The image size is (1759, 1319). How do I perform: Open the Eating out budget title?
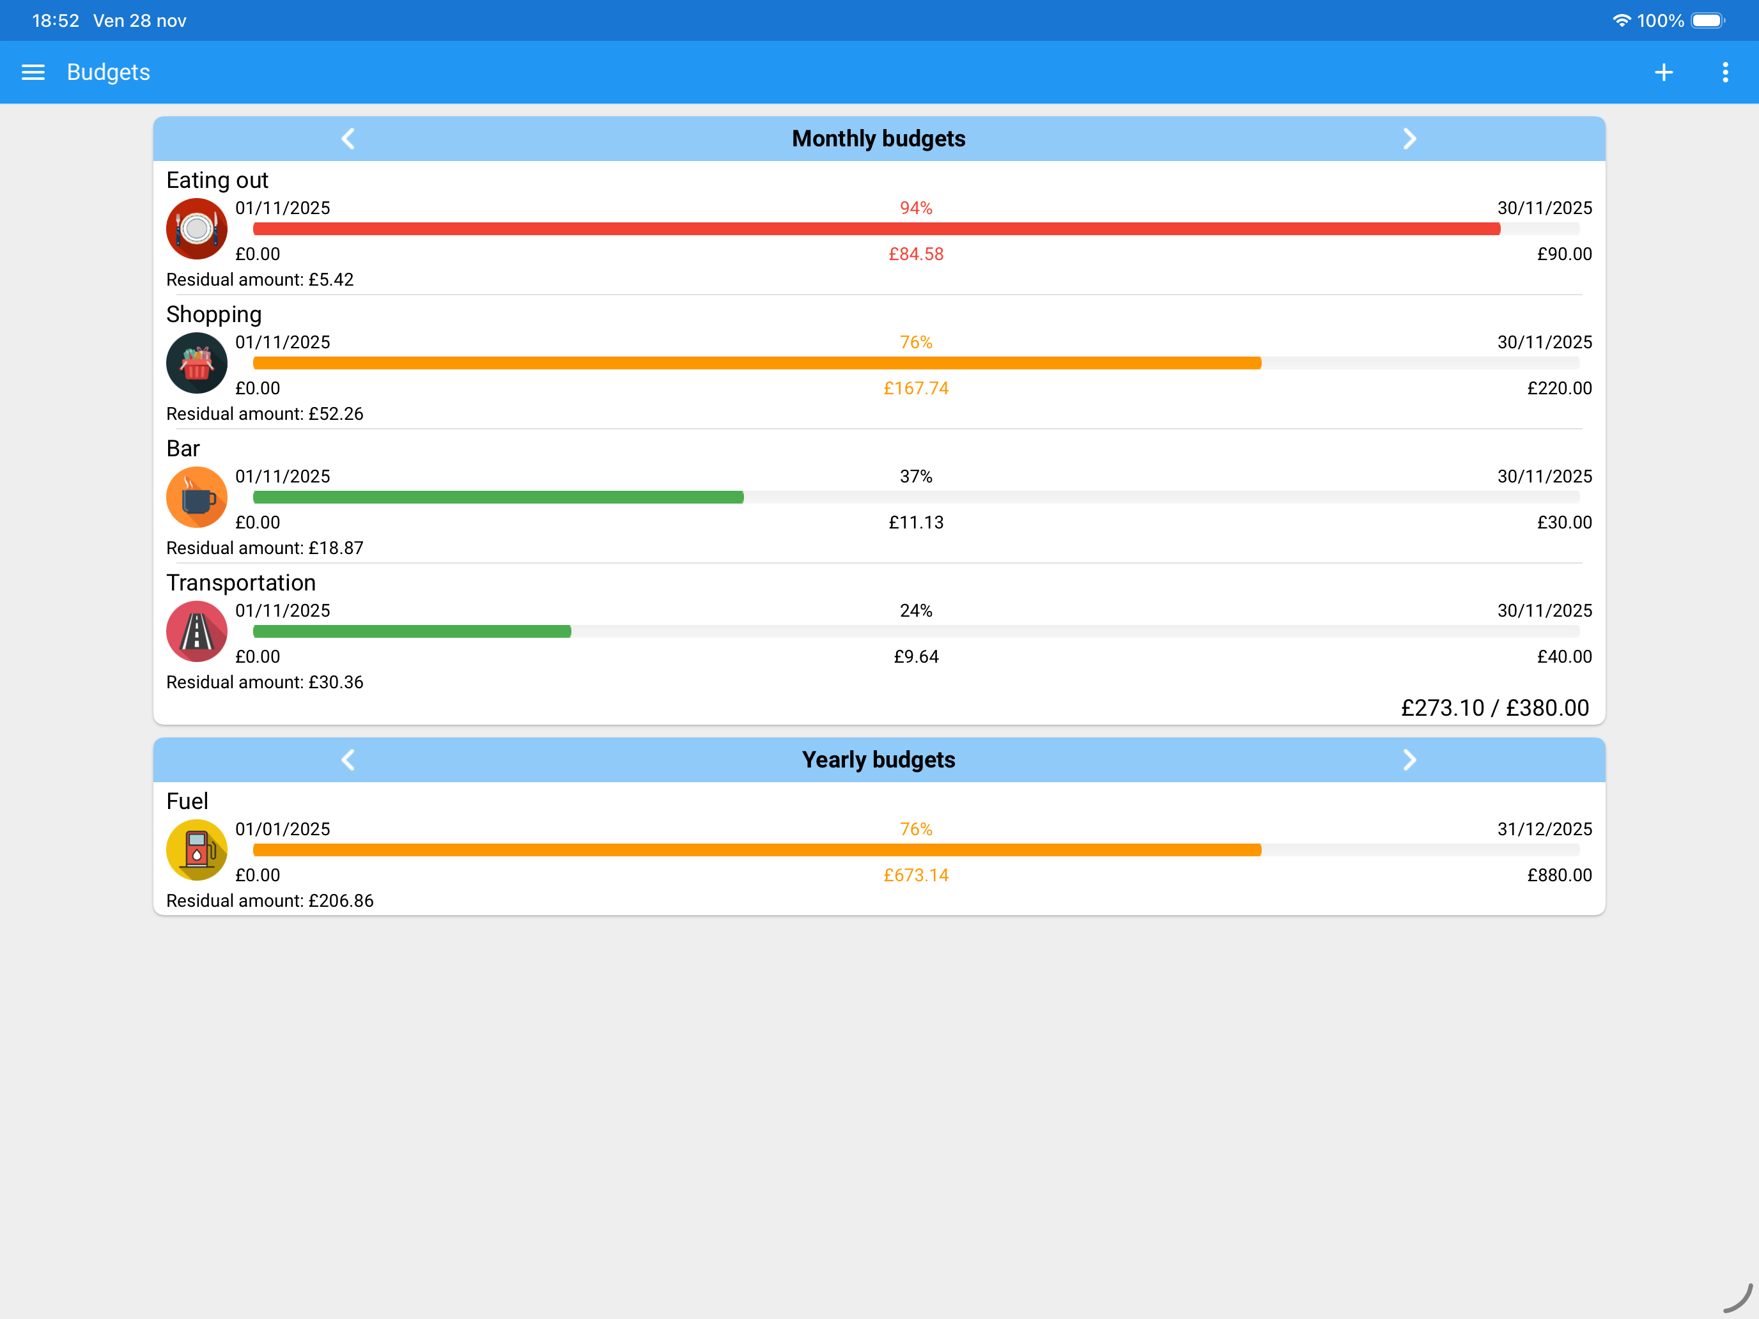click(x=217, y=180)
